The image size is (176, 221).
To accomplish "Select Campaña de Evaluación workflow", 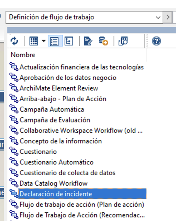I will [55, 120].
